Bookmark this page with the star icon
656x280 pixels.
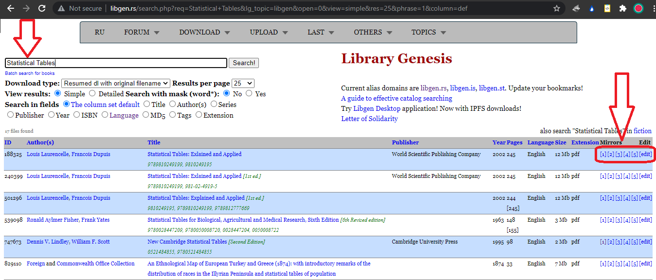(x=557, y=8)
